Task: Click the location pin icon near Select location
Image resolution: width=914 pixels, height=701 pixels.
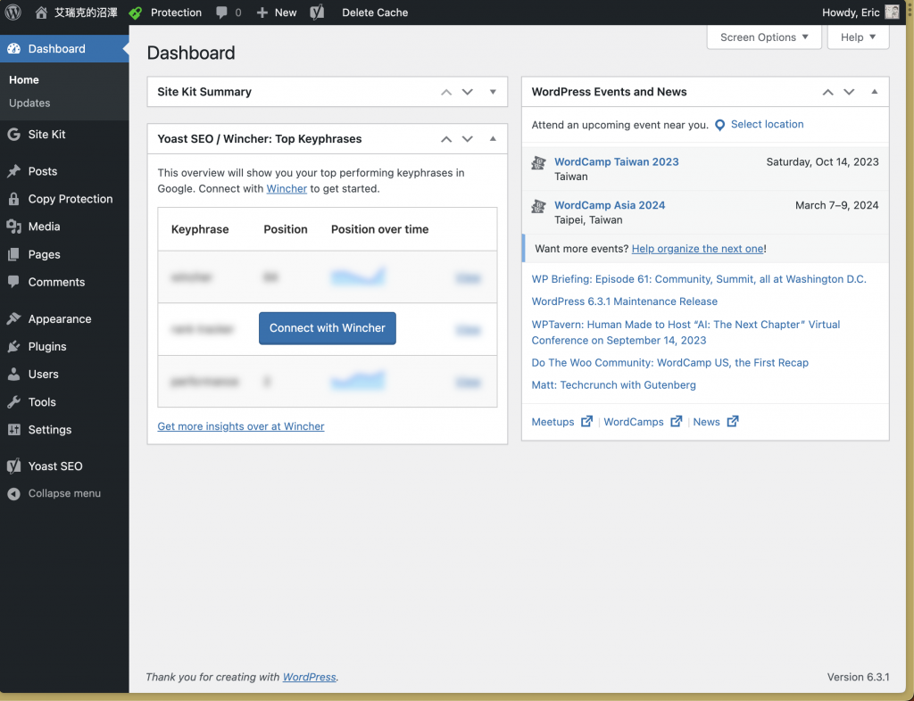Action: [x=720, y=125]
